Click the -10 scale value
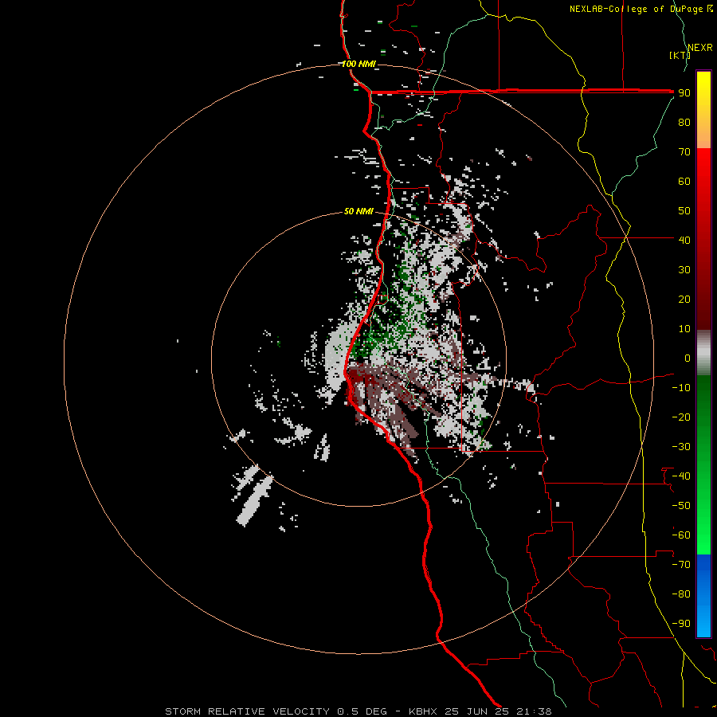Image resolution: width=717 pixels, height=717 pixels. click(x=681, y=388)
